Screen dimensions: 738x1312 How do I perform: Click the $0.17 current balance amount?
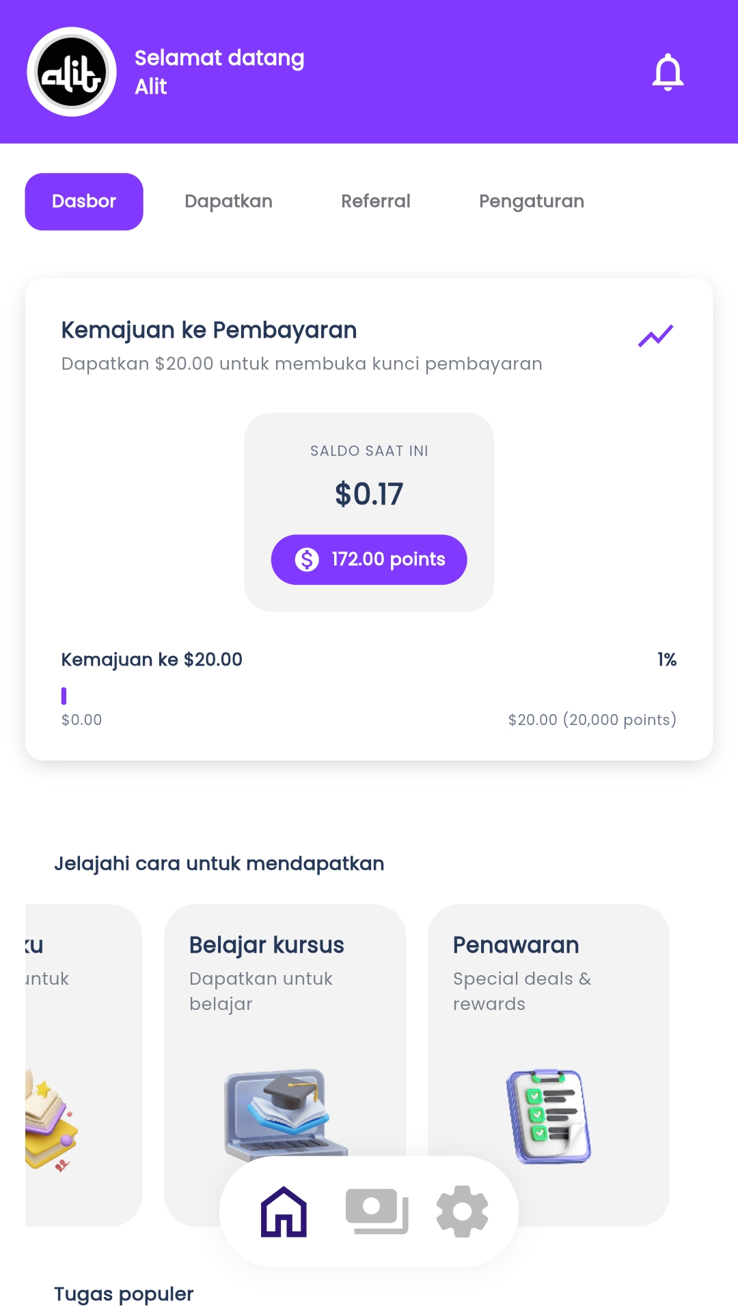point(369,494)
